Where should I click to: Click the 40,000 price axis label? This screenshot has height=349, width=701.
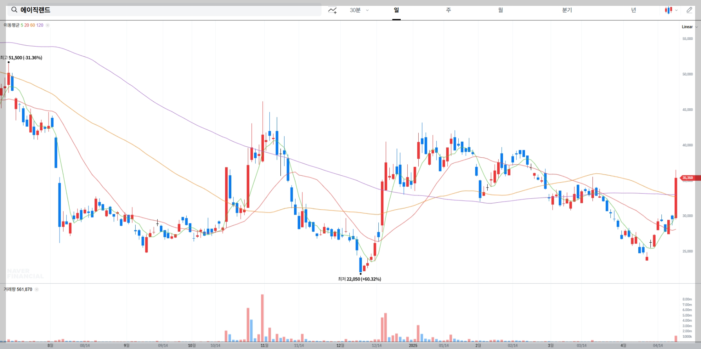click(x=688, y=145)
